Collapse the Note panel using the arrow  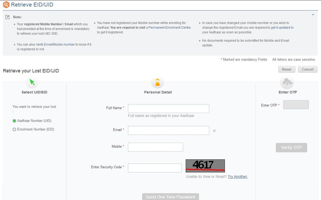click(x=313, y=15)
